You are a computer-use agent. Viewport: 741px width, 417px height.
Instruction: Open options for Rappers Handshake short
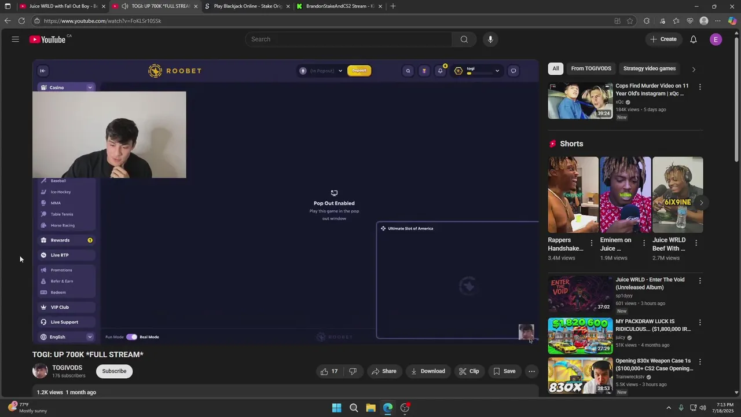(x=591, y=243)
